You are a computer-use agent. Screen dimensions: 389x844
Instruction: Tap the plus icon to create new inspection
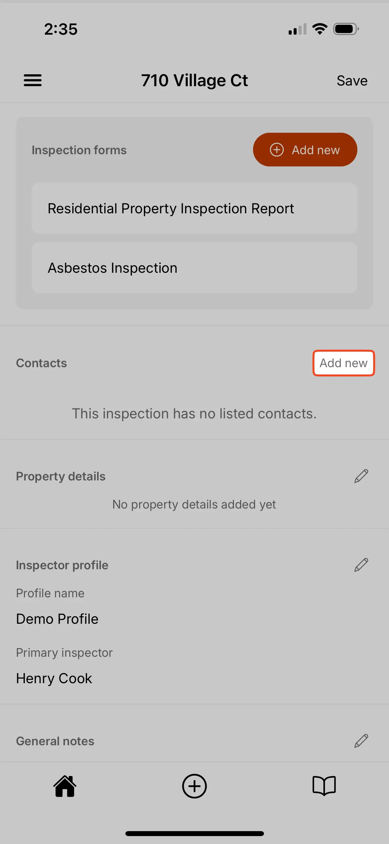(x=194, y=786)
